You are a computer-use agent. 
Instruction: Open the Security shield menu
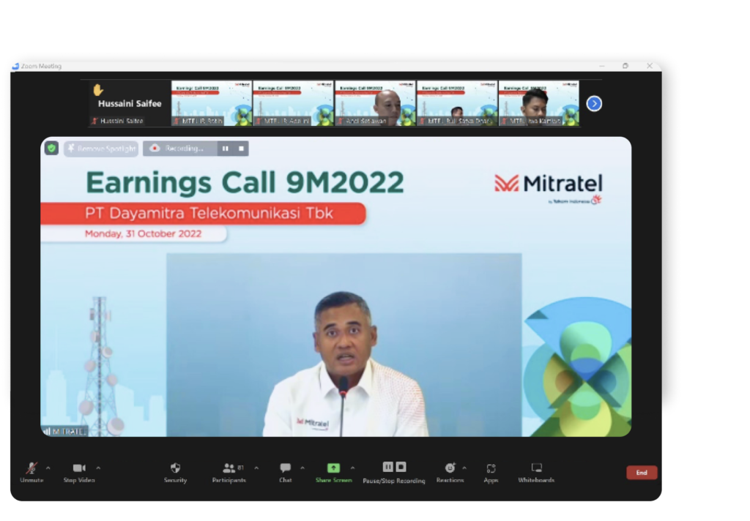175,472
